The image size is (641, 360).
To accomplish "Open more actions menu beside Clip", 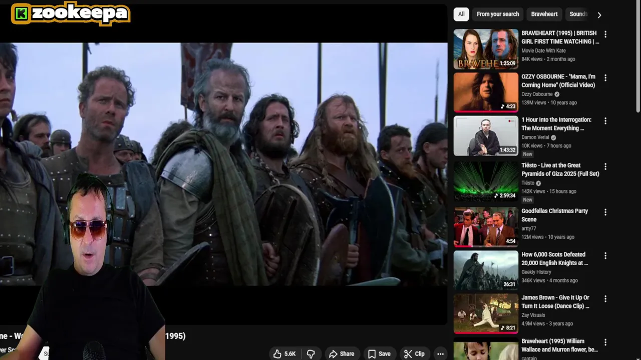I will pos(440,353).
